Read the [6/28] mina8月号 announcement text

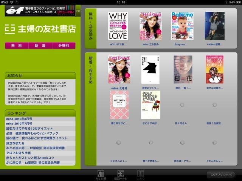(x=37, y=99)
